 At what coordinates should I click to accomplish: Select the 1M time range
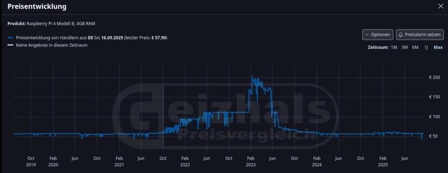tap(394, 47)
